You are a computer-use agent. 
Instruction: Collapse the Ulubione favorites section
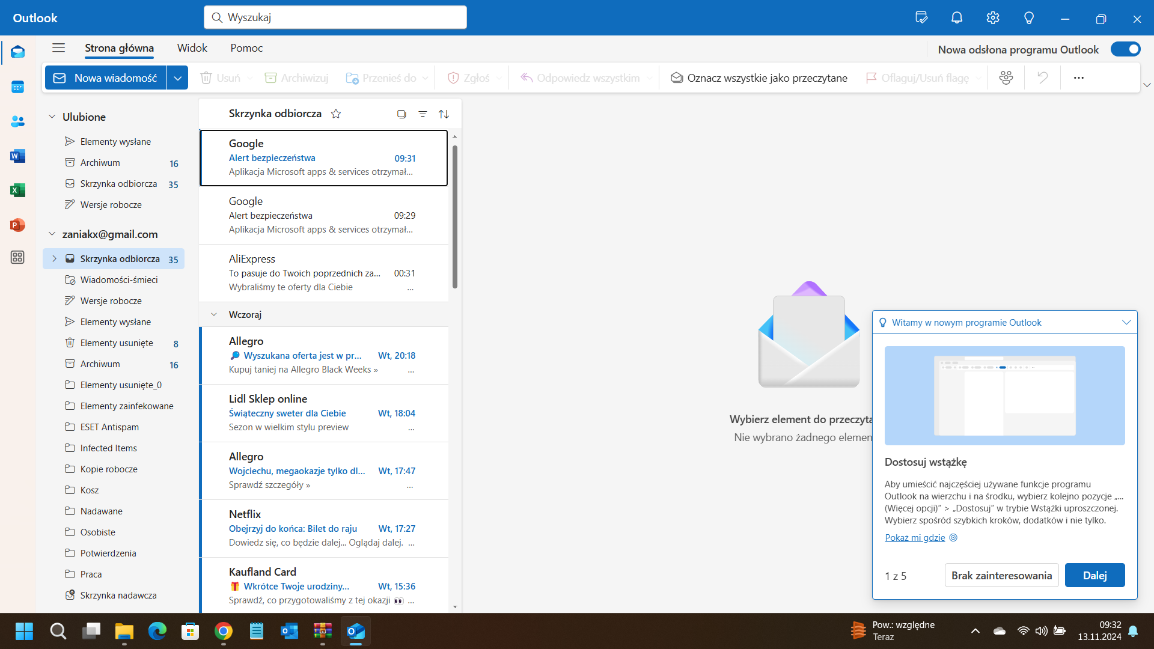(x=52, y=117)
